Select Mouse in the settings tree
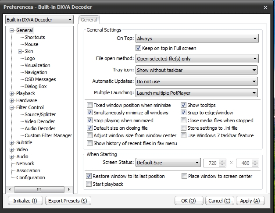This screenshot has width=275, height=213. [32, 44]
